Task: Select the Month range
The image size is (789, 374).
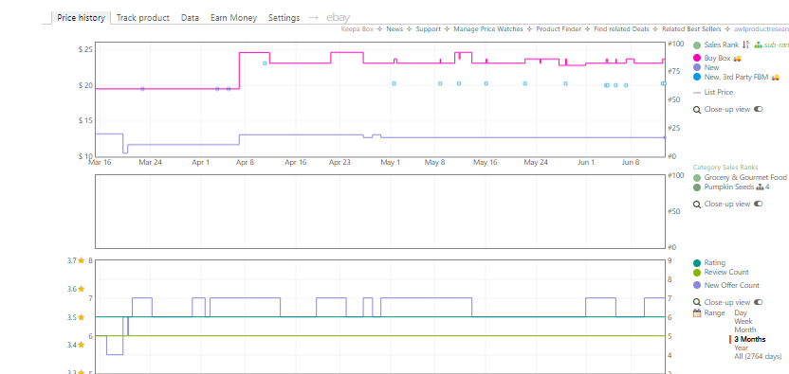Action: coord(744,329)
